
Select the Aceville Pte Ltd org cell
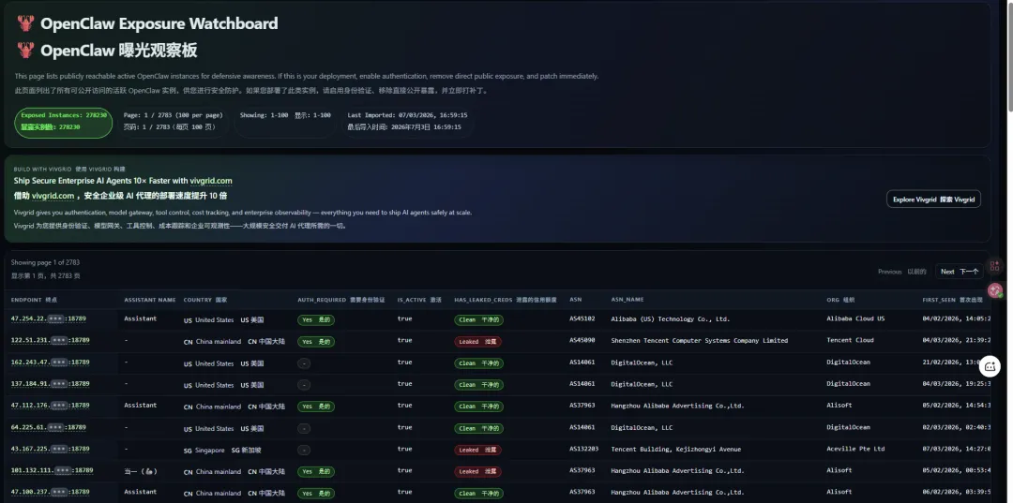pos(855,449)
